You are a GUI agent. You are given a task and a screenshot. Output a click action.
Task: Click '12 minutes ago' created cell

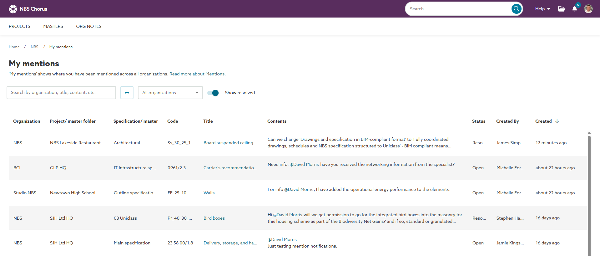coord(551,143)
